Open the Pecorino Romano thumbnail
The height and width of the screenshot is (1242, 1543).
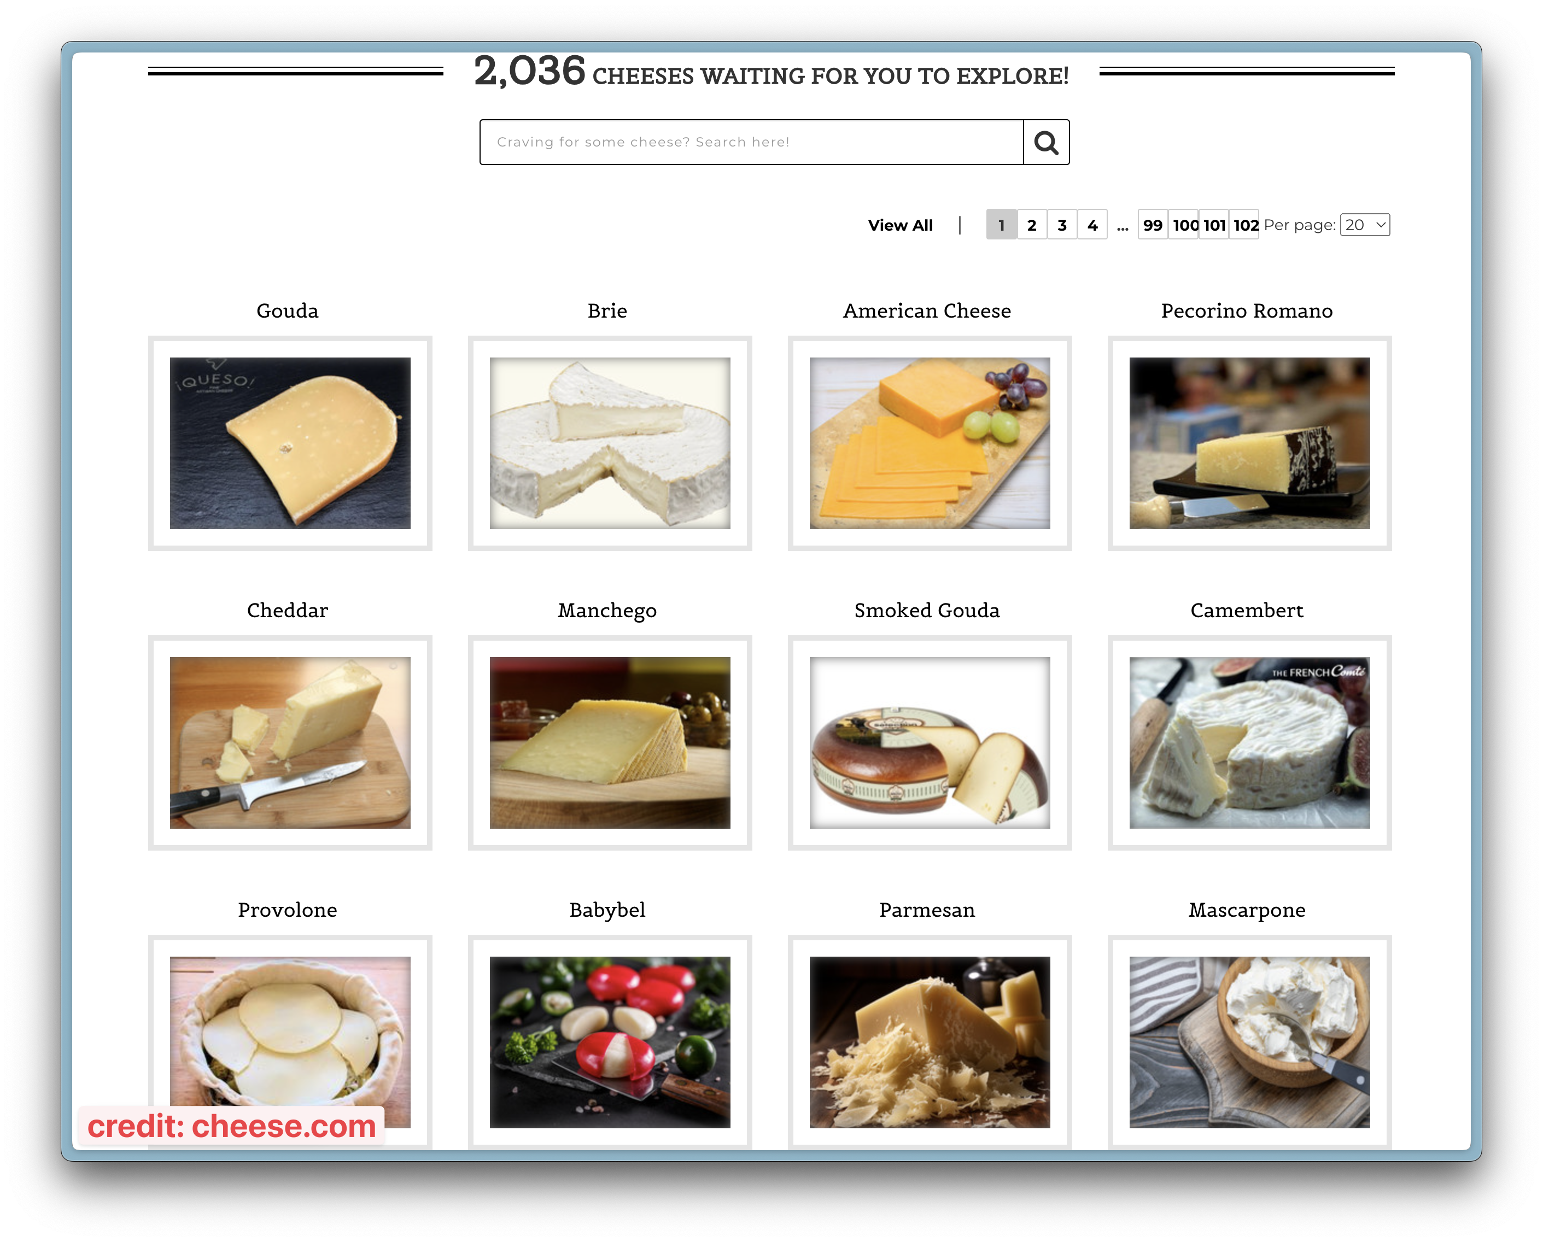tap(1249, 443)
